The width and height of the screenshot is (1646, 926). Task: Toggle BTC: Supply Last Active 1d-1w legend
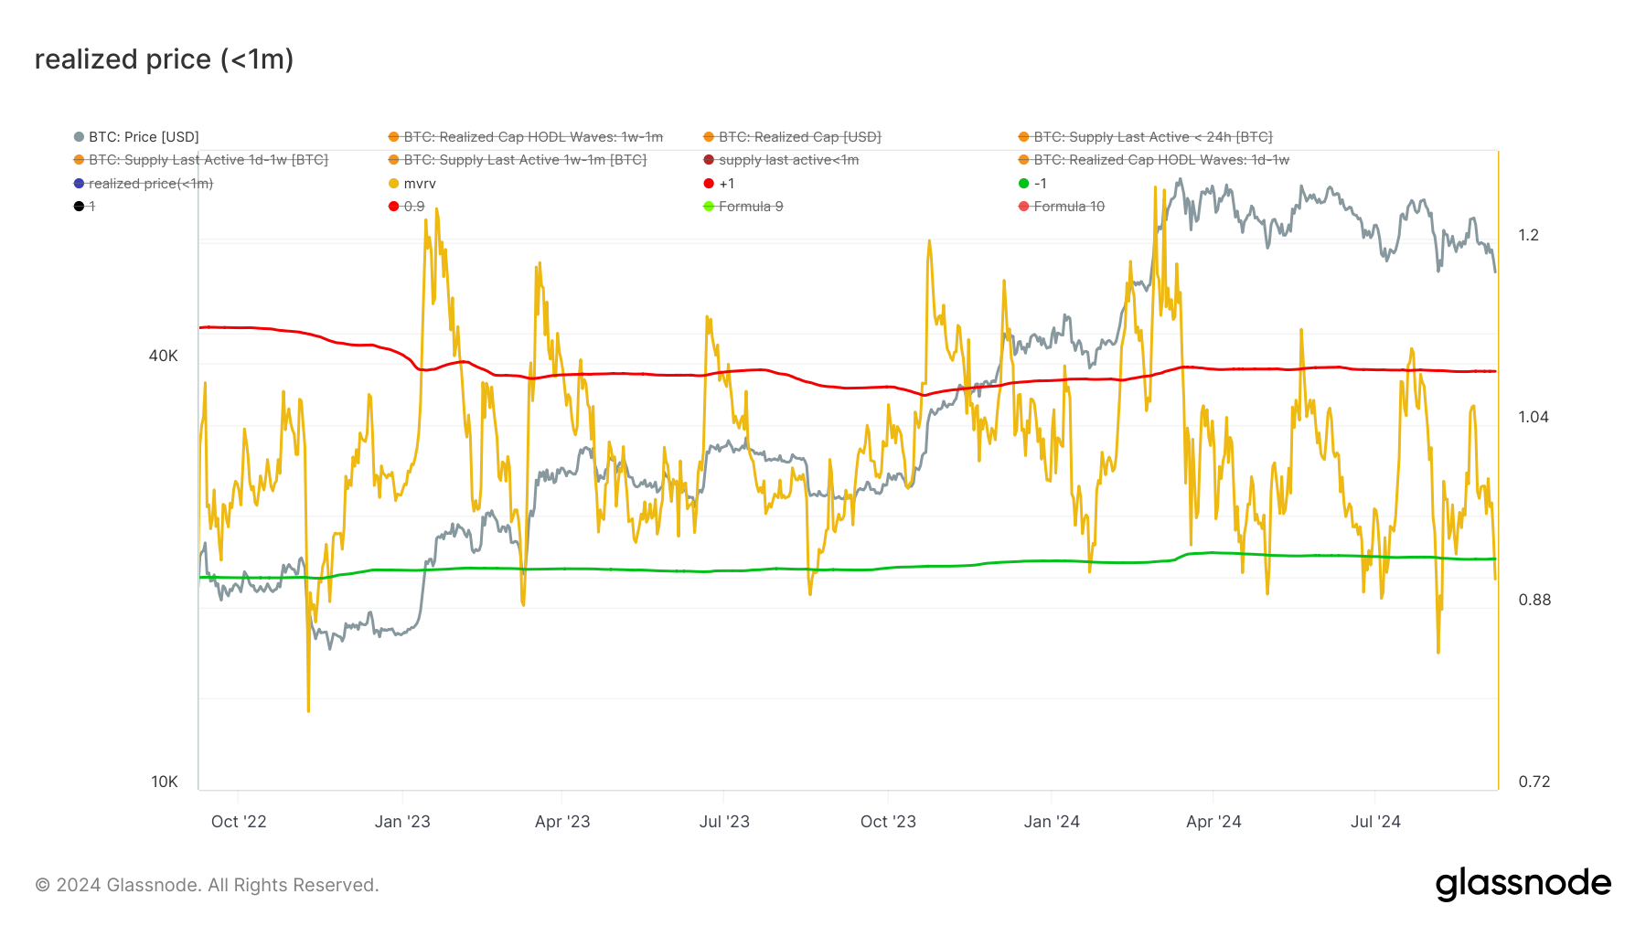coord(201,160)
